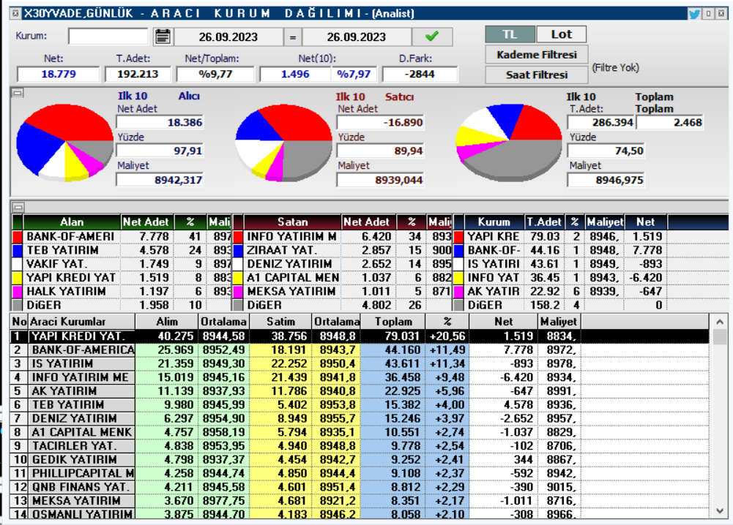Open the Kademe Filtresi button
Viewport: 733px width, 525px height.
pos(537,55)
